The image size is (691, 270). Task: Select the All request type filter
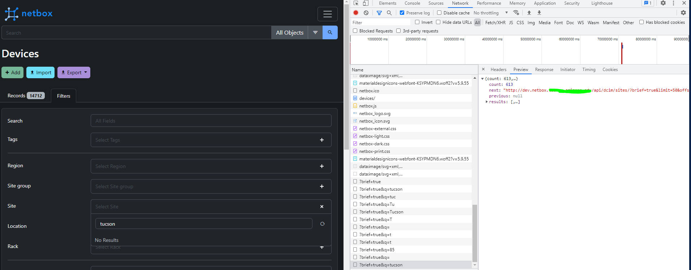click(478, 22)
